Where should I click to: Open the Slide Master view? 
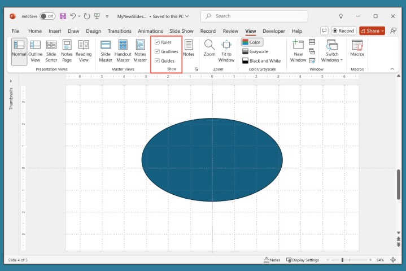[x=106, y=51]
